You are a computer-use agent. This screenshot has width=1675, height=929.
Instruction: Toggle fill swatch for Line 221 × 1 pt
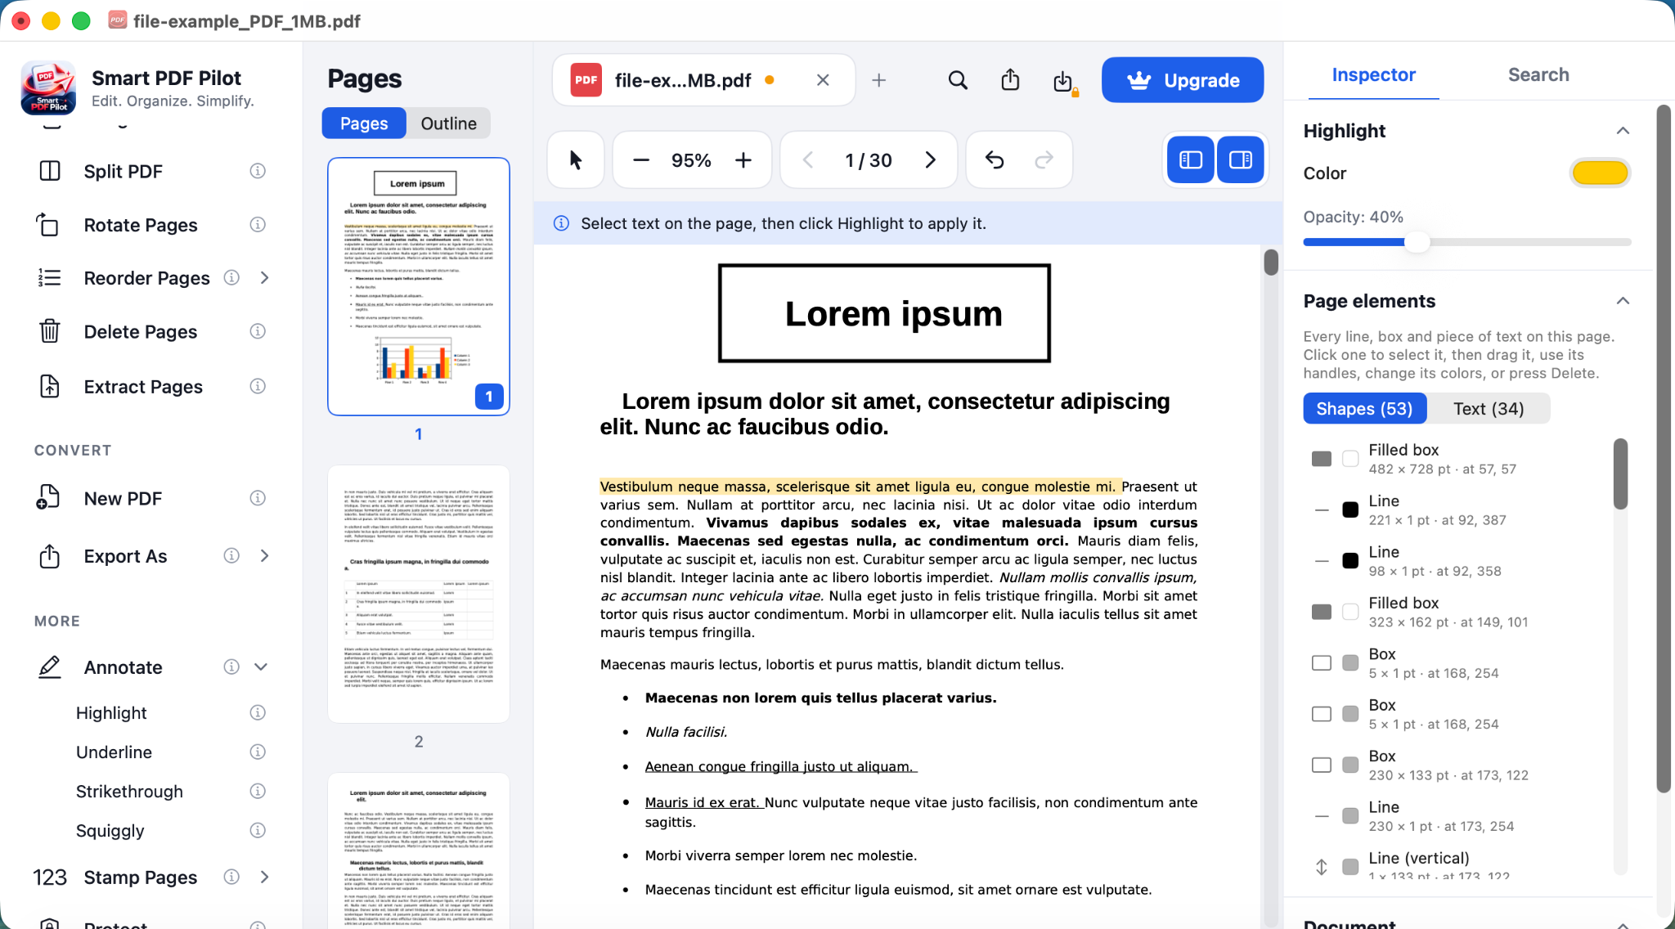click(x=1350, y=509)
